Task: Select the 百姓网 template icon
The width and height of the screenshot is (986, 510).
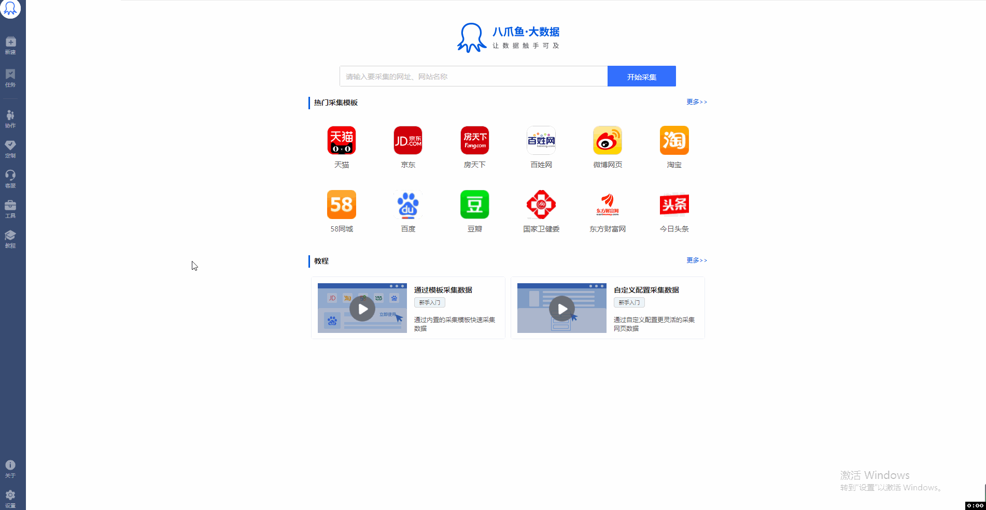Action: [x=541, y=140]
